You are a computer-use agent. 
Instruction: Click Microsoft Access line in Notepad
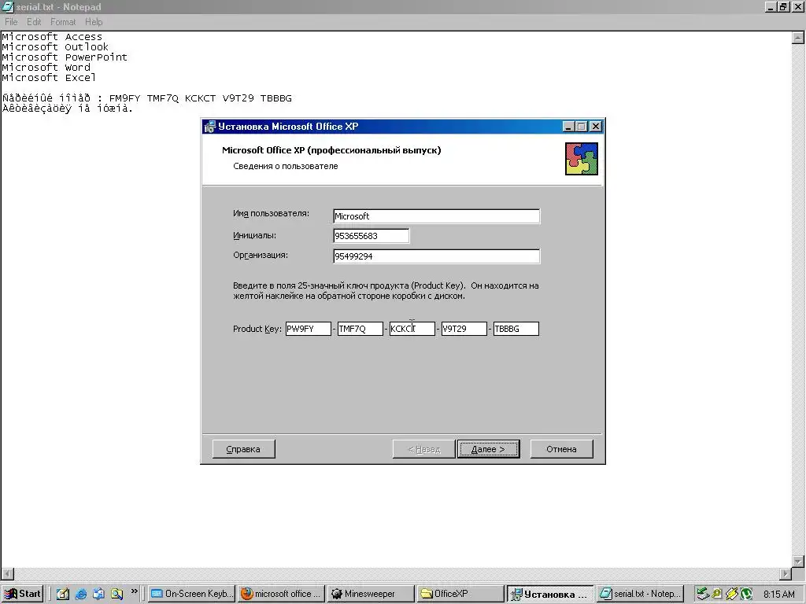(52, 36)
